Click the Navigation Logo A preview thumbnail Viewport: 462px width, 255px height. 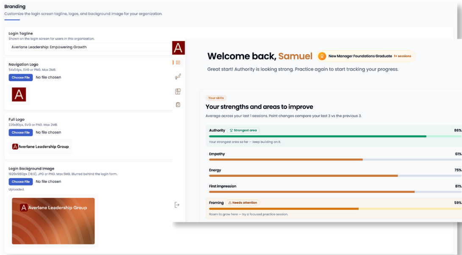19,94
